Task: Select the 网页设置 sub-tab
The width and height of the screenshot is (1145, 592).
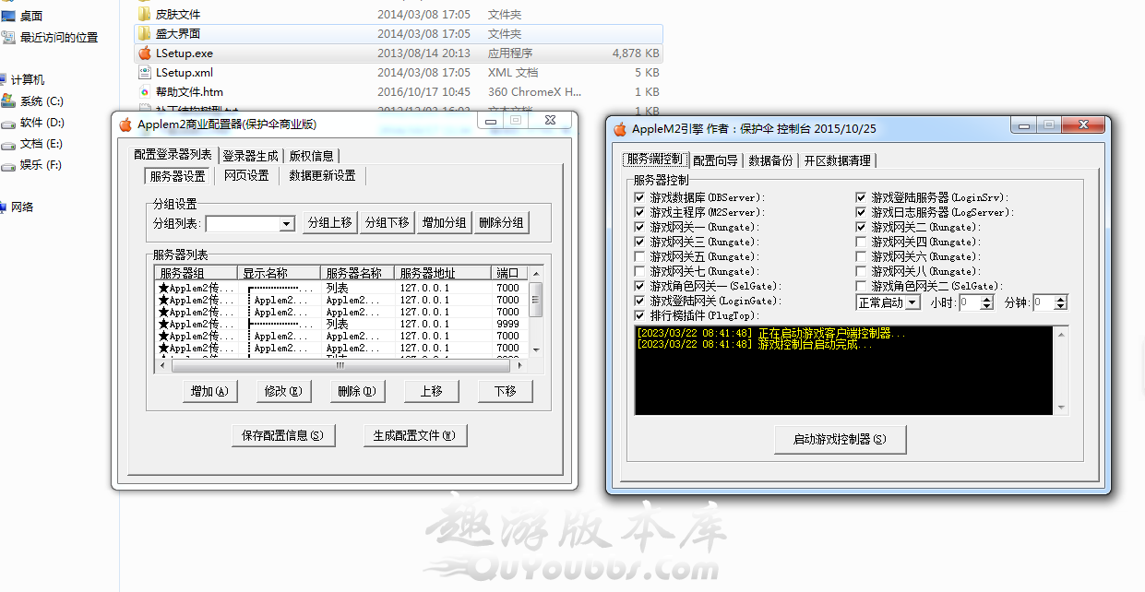Action: 246,175
